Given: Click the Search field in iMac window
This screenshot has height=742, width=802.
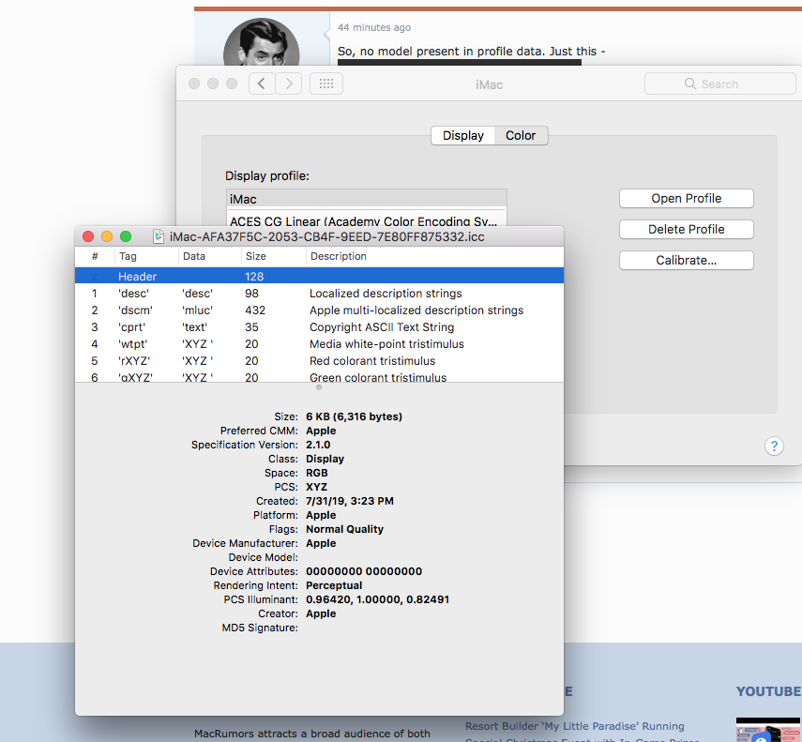Looking at the screenshot, I should point(719,83).
